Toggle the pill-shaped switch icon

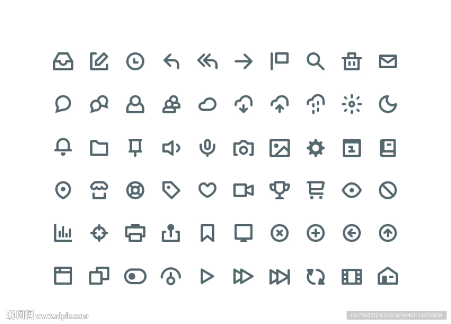(135, 277)
